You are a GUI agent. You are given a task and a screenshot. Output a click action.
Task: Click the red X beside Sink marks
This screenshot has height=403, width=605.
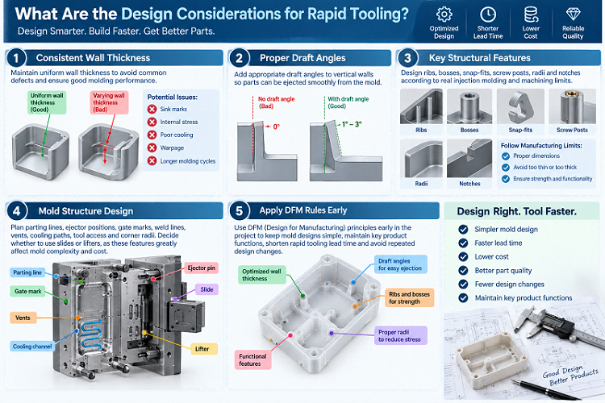(x=152, y=109)
